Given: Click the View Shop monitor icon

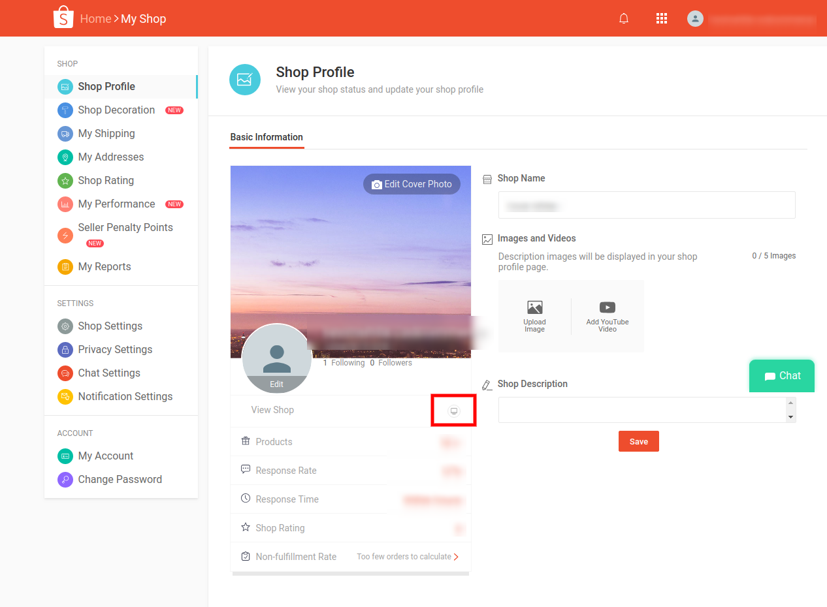Looking at the screenshot, I should pos(454,411).
